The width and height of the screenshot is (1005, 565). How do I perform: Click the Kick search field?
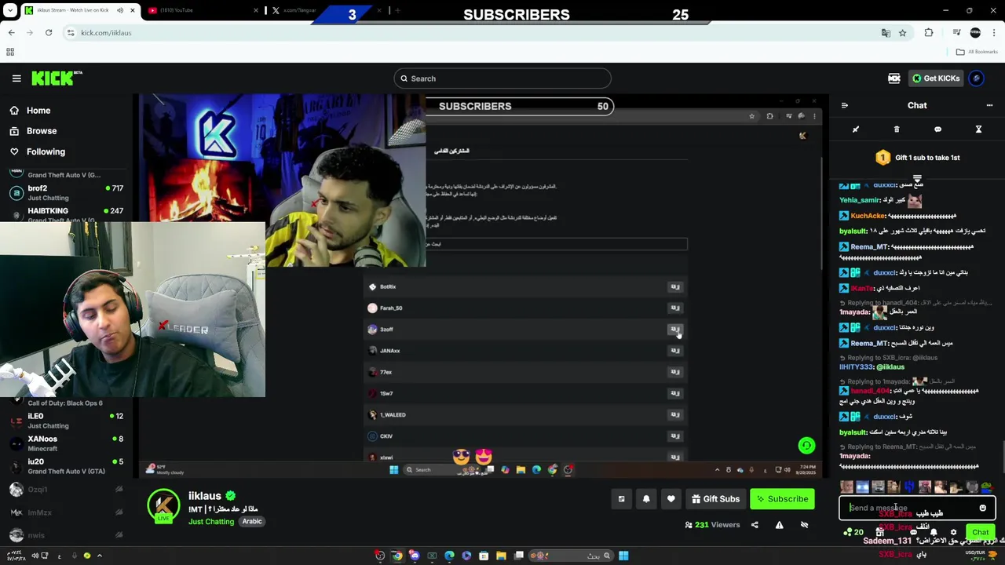(502, 78)
